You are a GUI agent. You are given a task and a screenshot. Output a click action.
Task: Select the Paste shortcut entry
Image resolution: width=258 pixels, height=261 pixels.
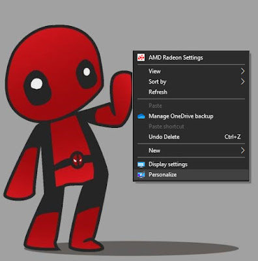(x=191, y=127)
